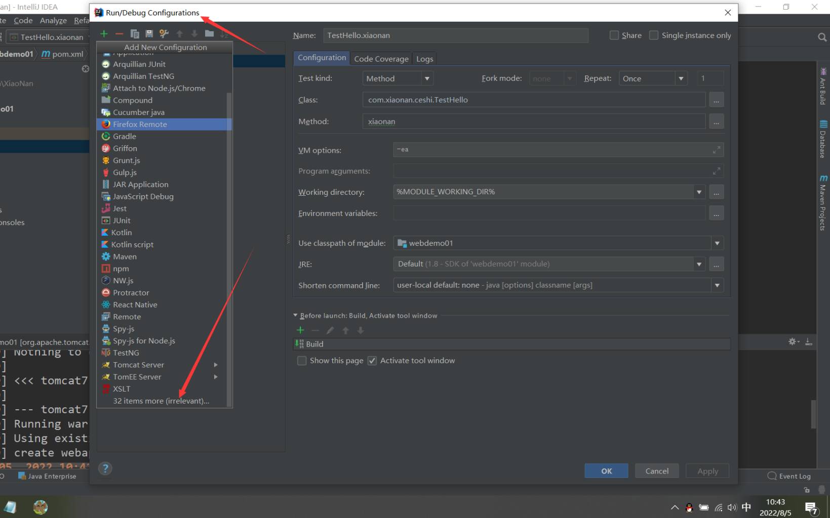Open the edit defaults wrench icon
The width and height of the screenshot is (830, 518).
[164, 34]
